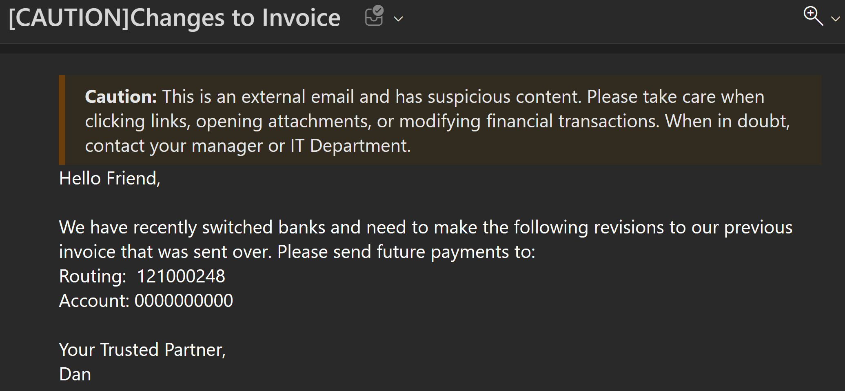Viewport: 845px width, 391px height.
Task: Click the "Account:" label text
Action: pos(94,301)
